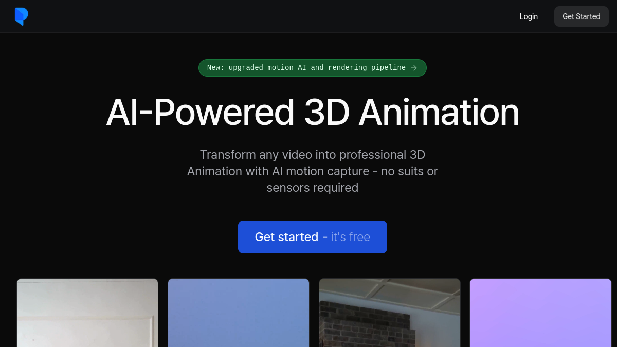This screenshot has height=347, width=617.
Task: Click the door frame in the first thumbnail
Action: (153, 332)
